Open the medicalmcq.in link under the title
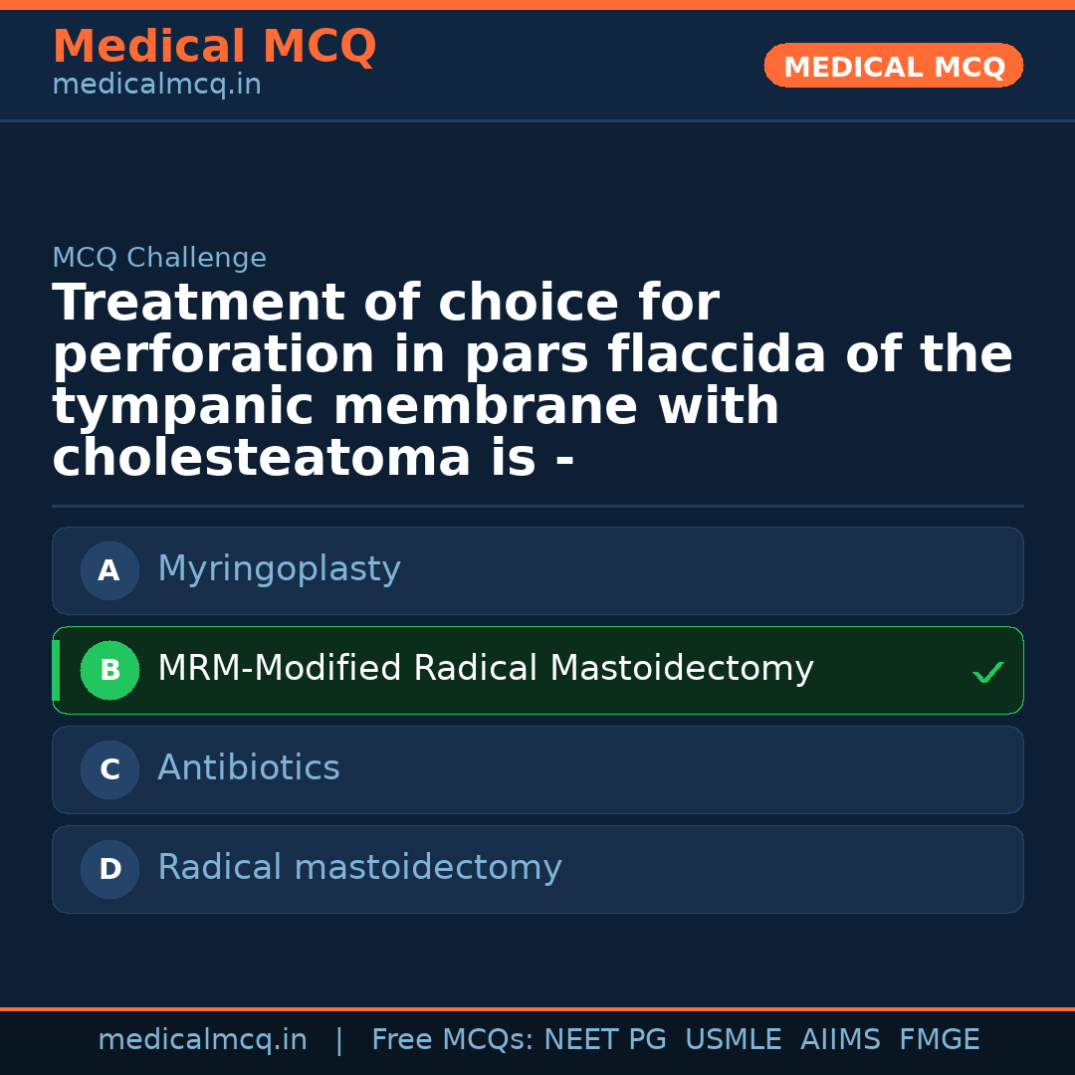1075x1075 pixels. [x=156, y=86]
